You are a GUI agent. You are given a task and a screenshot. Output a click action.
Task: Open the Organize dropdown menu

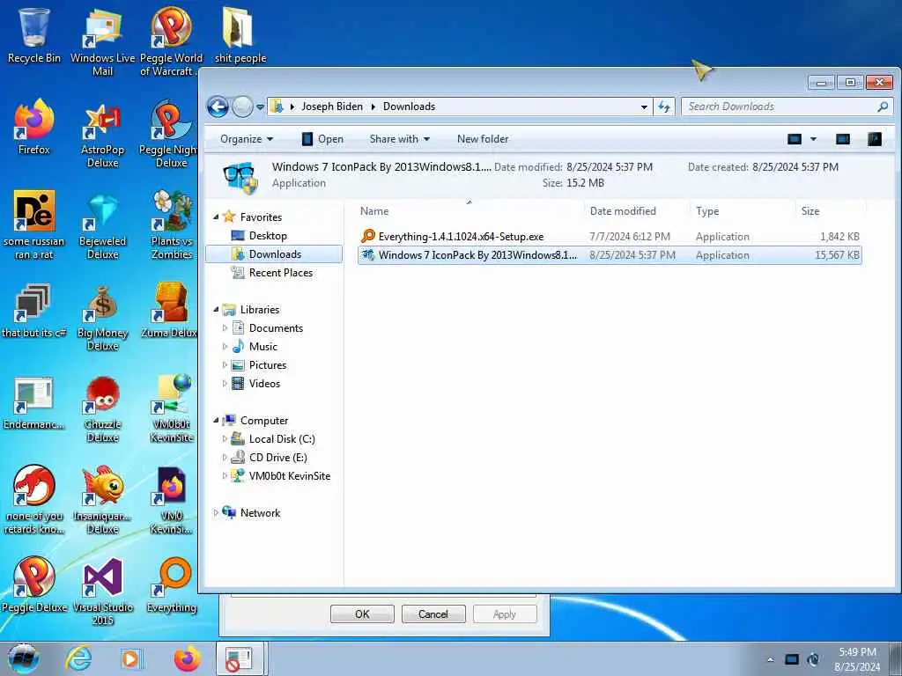pos(247,139)
